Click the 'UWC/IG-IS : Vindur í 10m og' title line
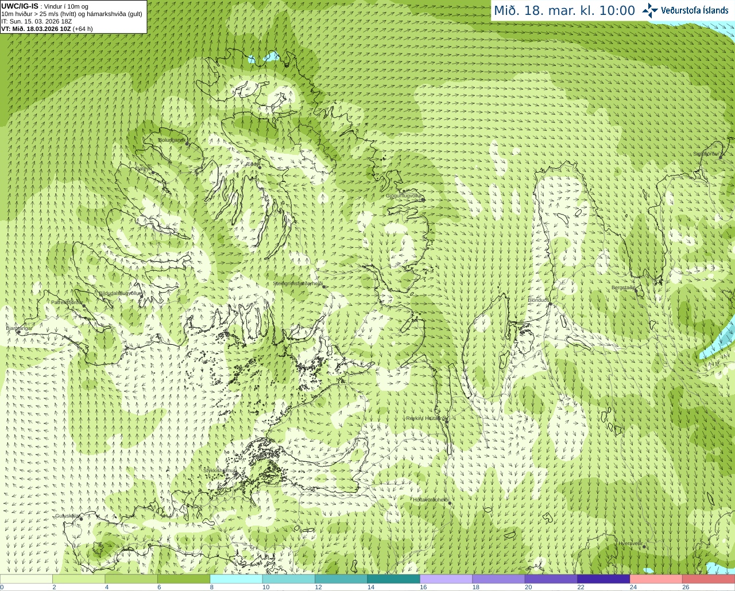The width and height of the screenshot is (735, 591). tap(45, 6)
